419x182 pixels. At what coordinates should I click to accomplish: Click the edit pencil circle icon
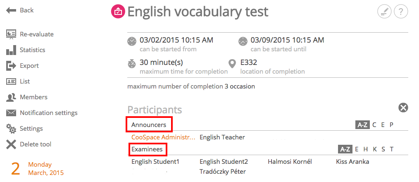(x=384, y=12)
